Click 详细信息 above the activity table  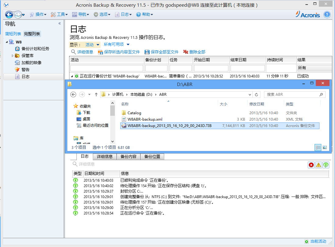82,52
